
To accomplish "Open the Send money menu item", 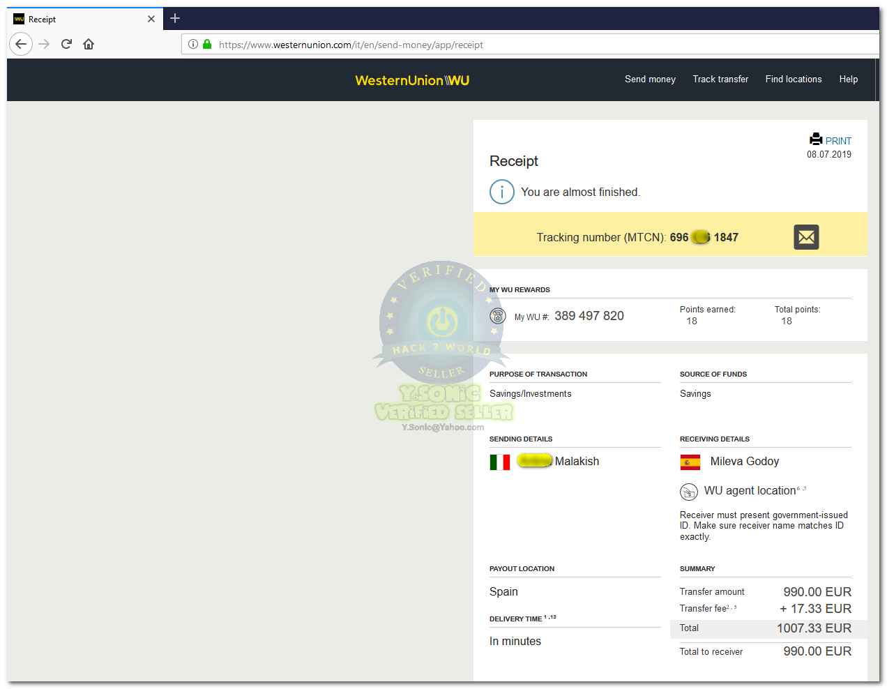I will 650,79.
